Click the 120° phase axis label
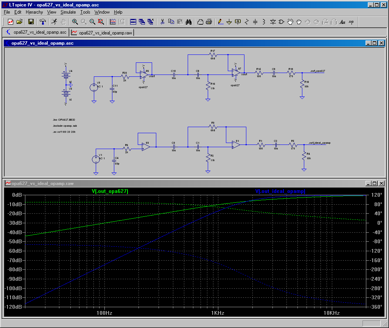This screenshot has height=328, width=389. (x=377, y=195)
